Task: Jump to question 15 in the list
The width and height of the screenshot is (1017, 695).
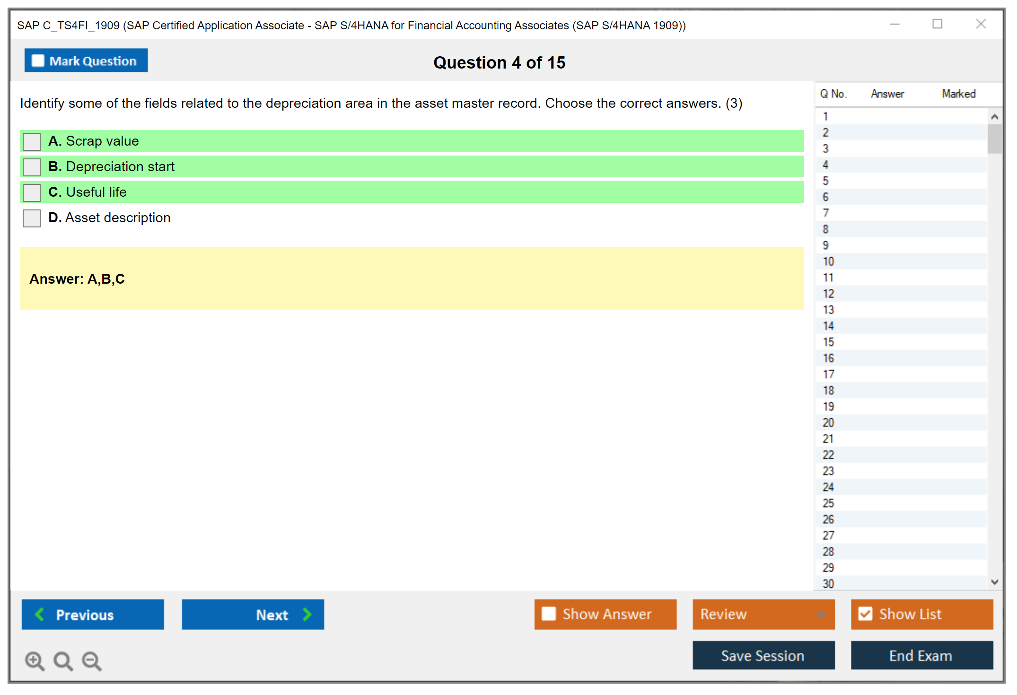Action: point(828,342)
